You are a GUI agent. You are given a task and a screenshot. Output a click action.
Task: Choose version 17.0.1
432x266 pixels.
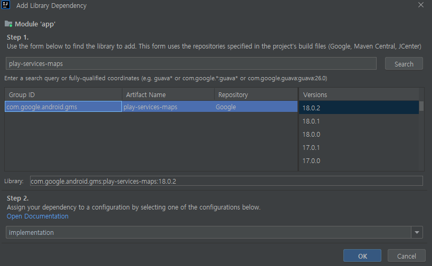coord(359,147)
